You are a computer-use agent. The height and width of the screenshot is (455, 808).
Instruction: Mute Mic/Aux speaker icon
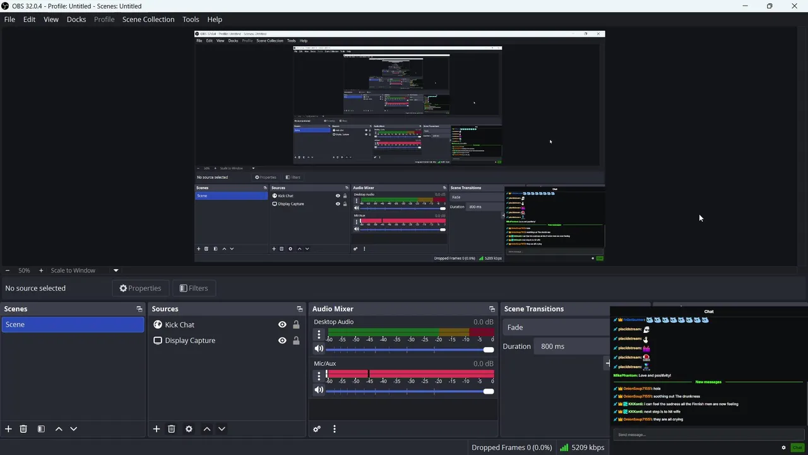[319, 390]
